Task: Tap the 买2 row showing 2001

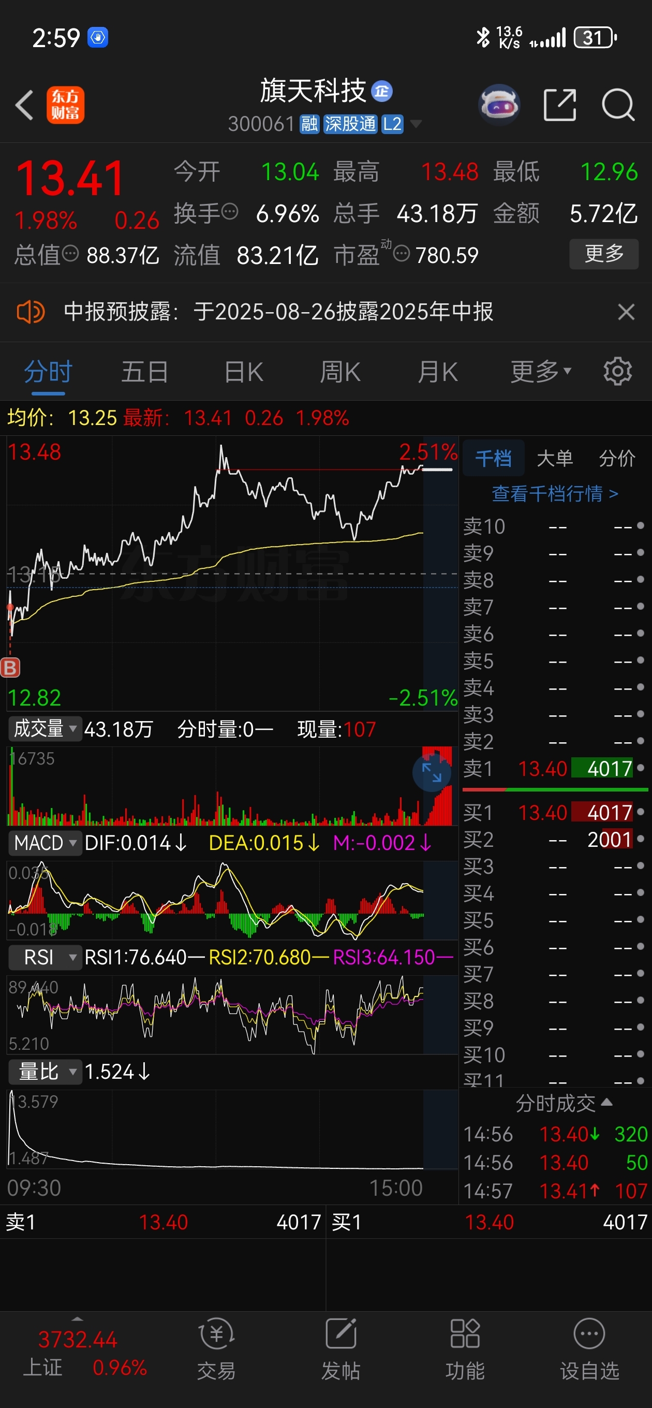Action: tap(555, 840)
